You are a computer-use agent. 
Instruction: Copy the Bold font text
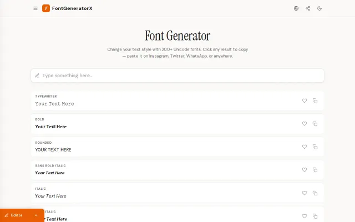tap(315, 124)
